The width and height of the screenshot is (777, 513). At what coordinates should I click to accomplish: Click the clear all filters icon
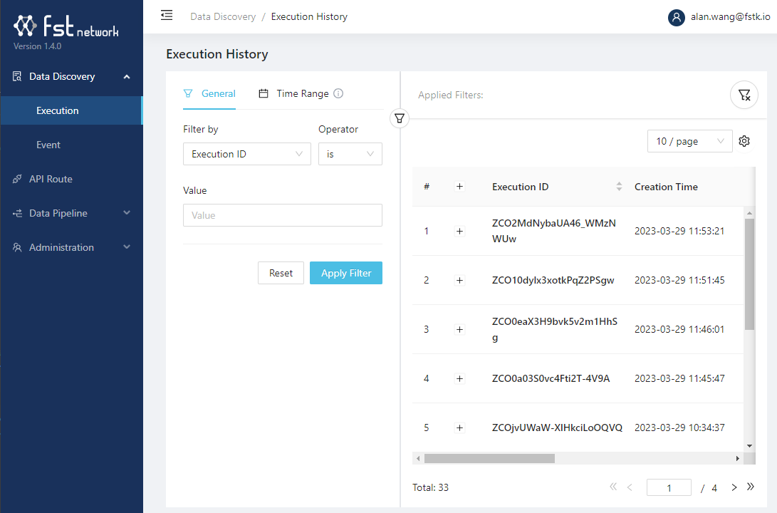pyautogui.click(x=744, y=95)
